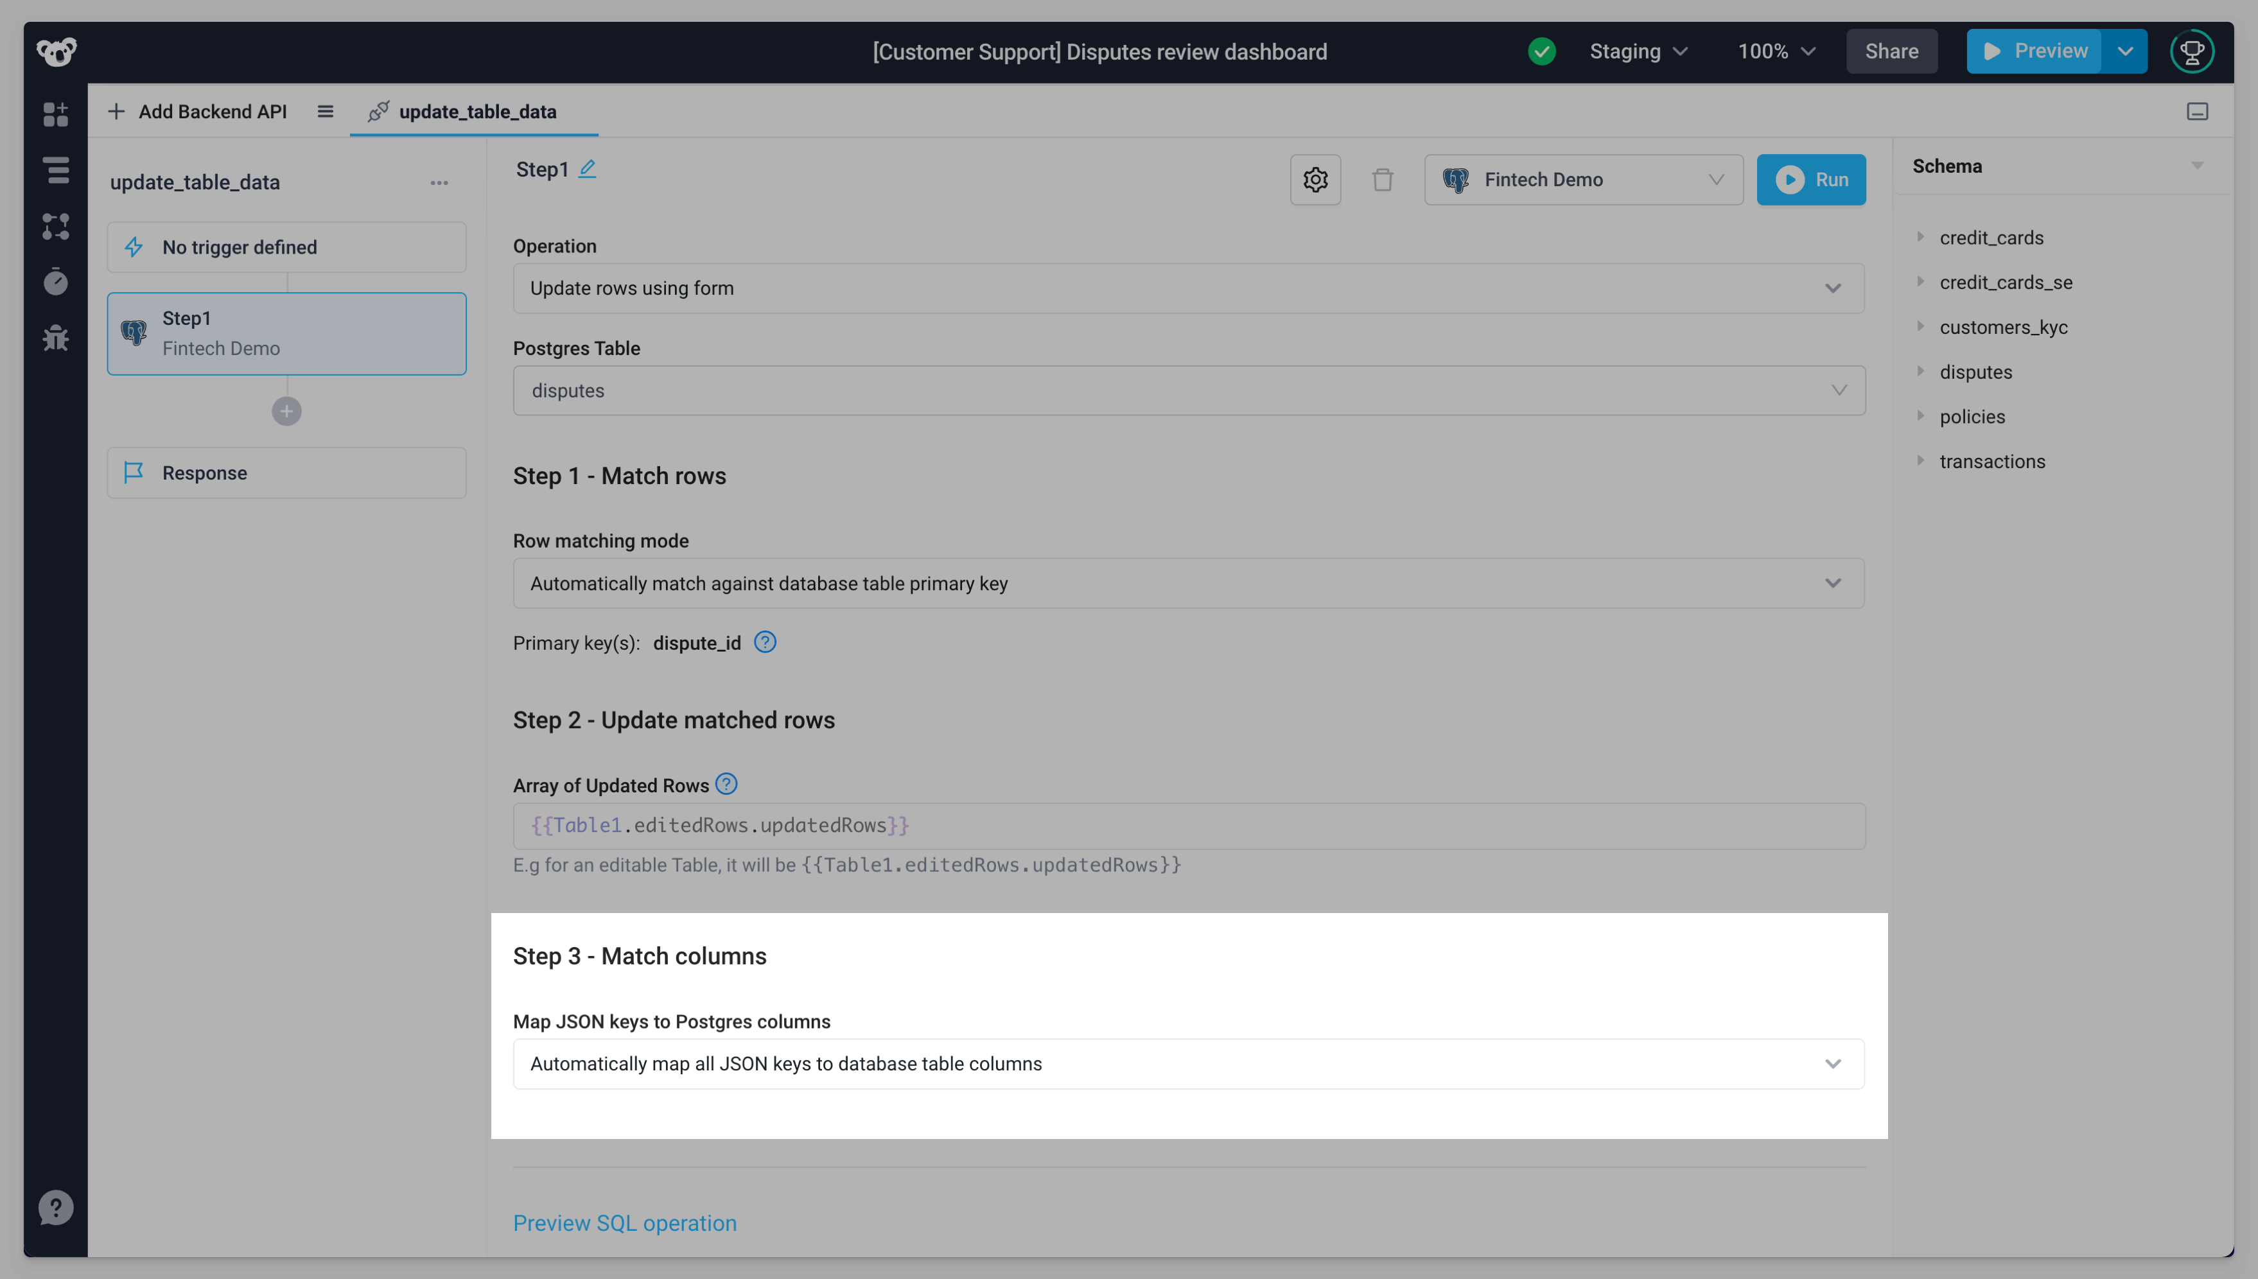
Task: Delete Step1 using trash icon
Action: [x=1383, y=179]
